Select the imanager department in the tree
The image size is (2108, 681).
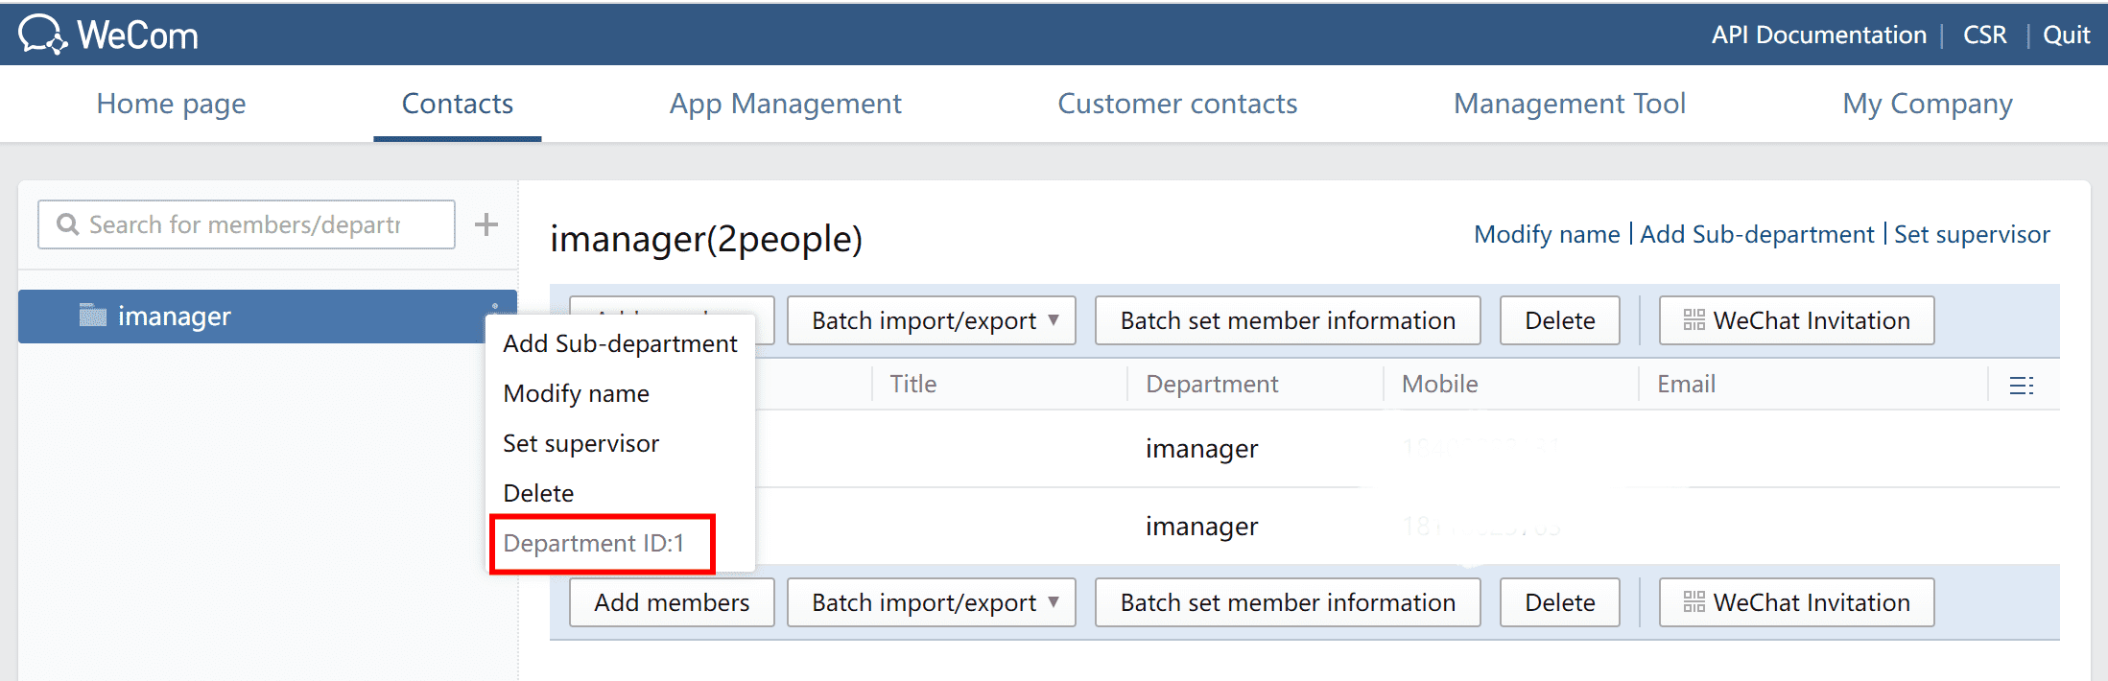[x=173, y=316]
